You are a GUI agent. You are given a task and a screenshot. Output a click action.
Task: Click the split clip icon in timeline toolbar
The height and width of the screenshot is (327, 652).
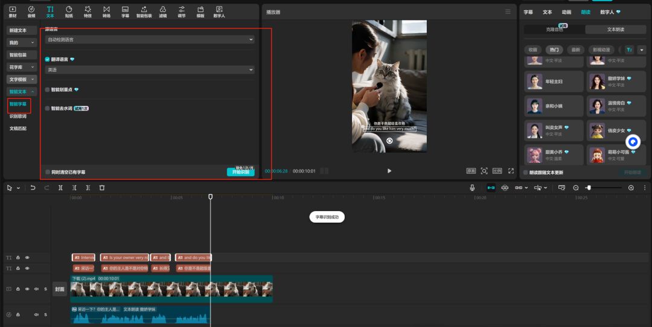click(60, 188)
